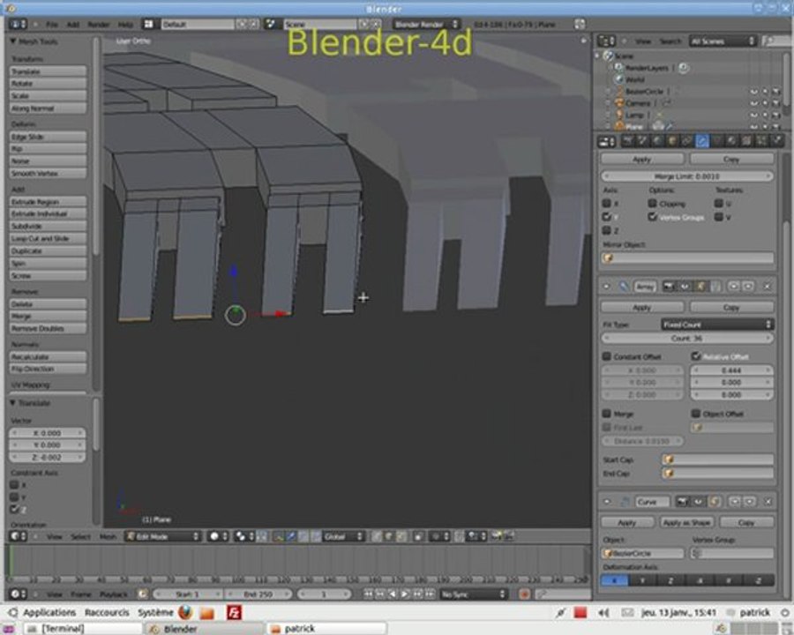Jump to the timeline start frame
Viewport: 794px width, 635px height.
click(x=369, y=594)
